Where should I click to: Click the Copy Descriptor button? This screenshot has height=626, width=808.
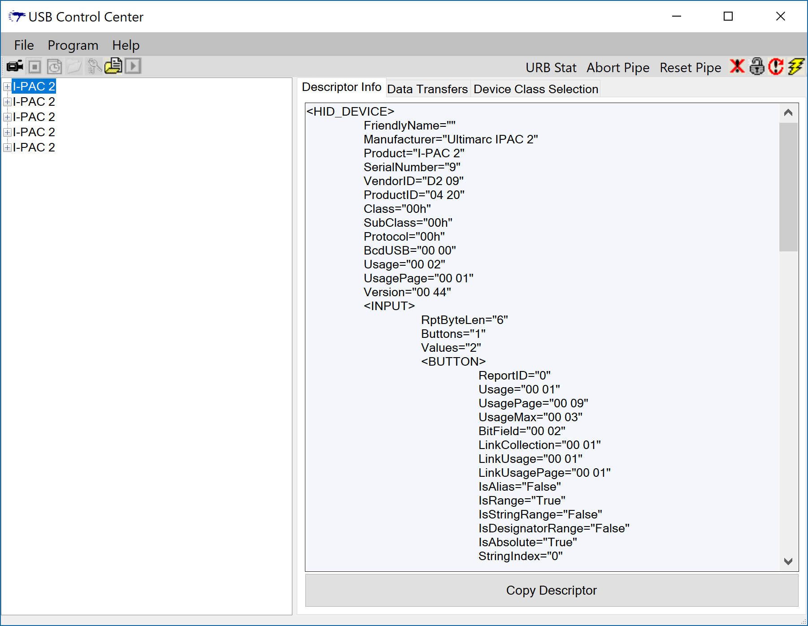point(552,591)
